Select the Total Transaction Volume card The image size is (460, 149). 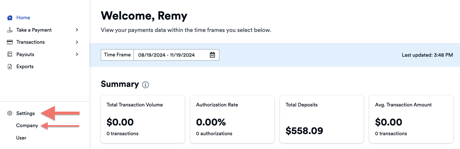tap(143, 119)
